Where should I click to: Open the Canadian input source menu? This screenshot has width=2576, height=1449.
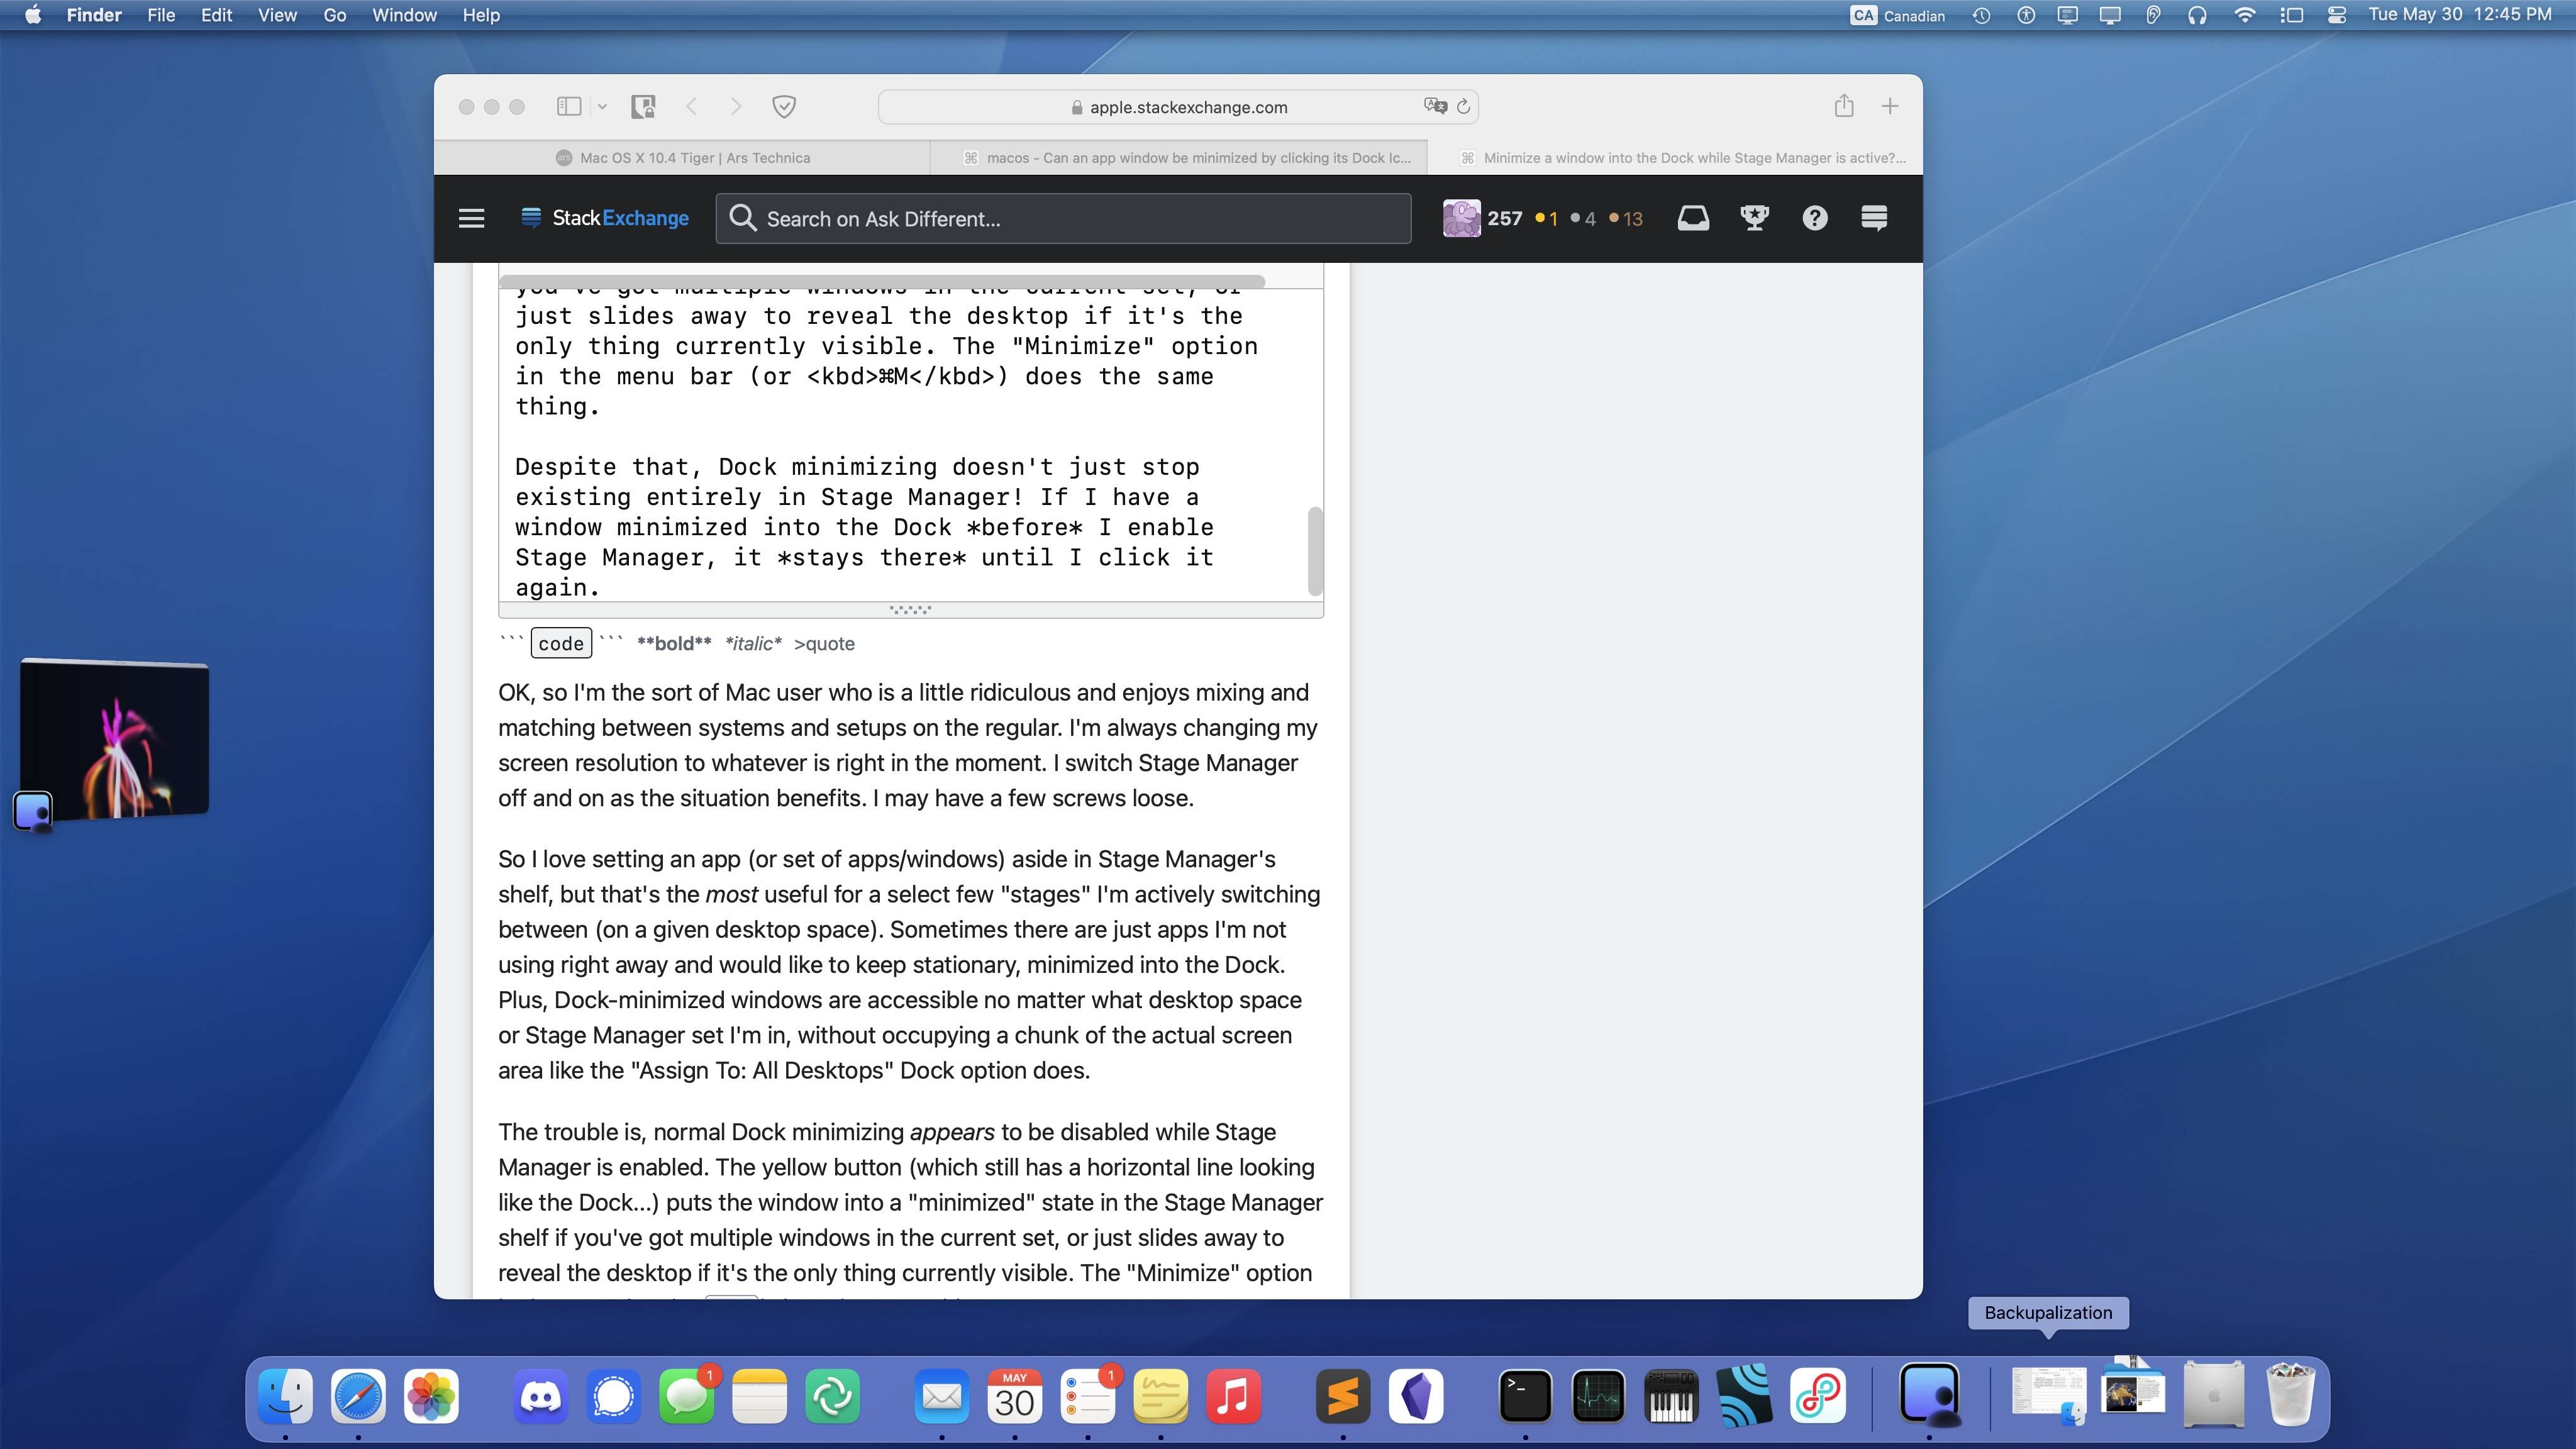[x=1897, y=15]
